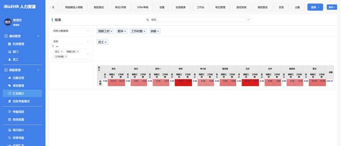
Task: Switch to the 面试安排 tab
Action: tap(242, 7)
